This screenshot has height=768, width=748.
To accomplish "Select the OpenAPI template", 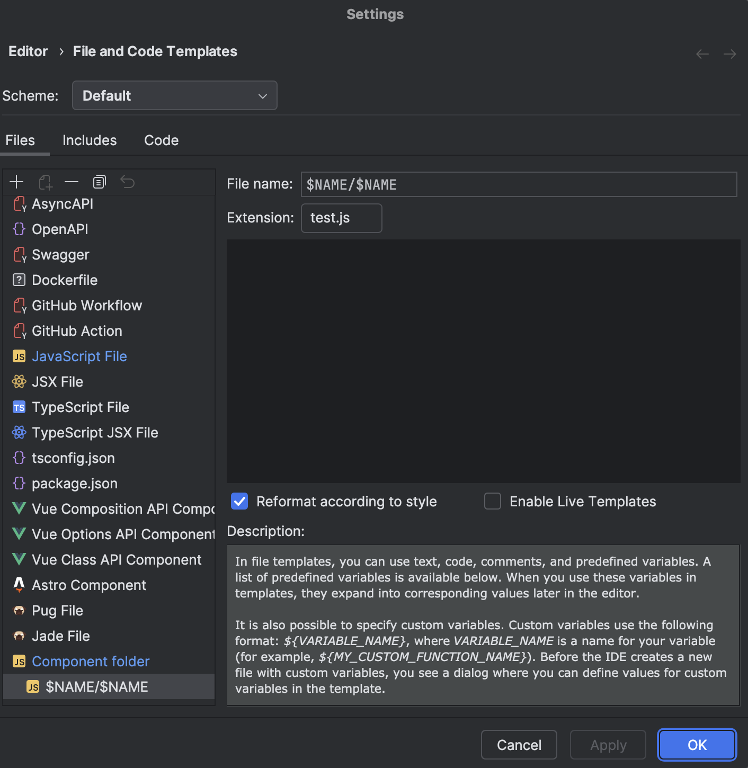I will [109, 229].
